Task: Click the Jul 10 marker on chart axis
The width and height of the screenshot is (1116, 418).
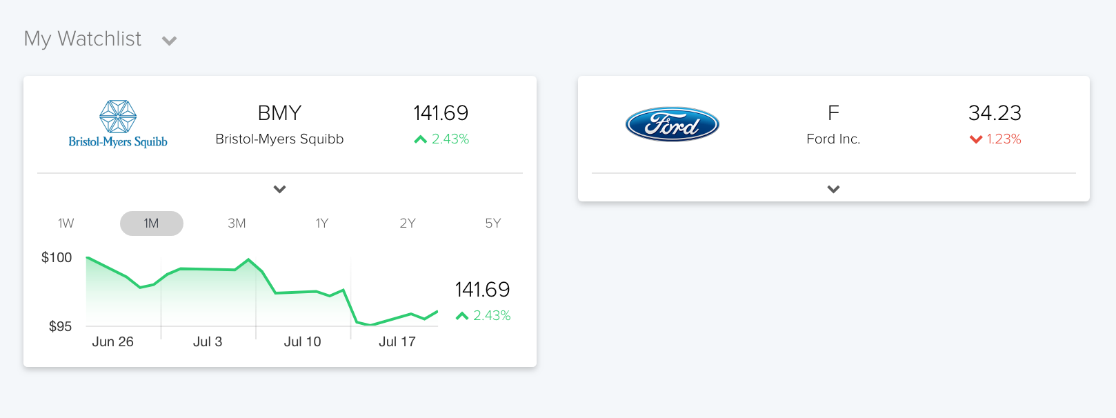Action: coord(302,341)
